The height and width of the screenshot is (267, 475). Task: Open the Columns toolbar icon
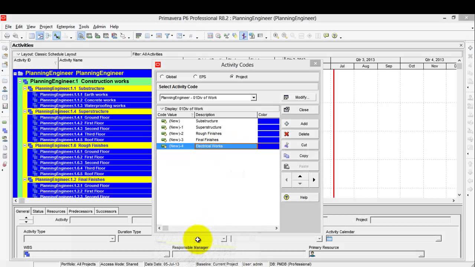pos(148,36)
